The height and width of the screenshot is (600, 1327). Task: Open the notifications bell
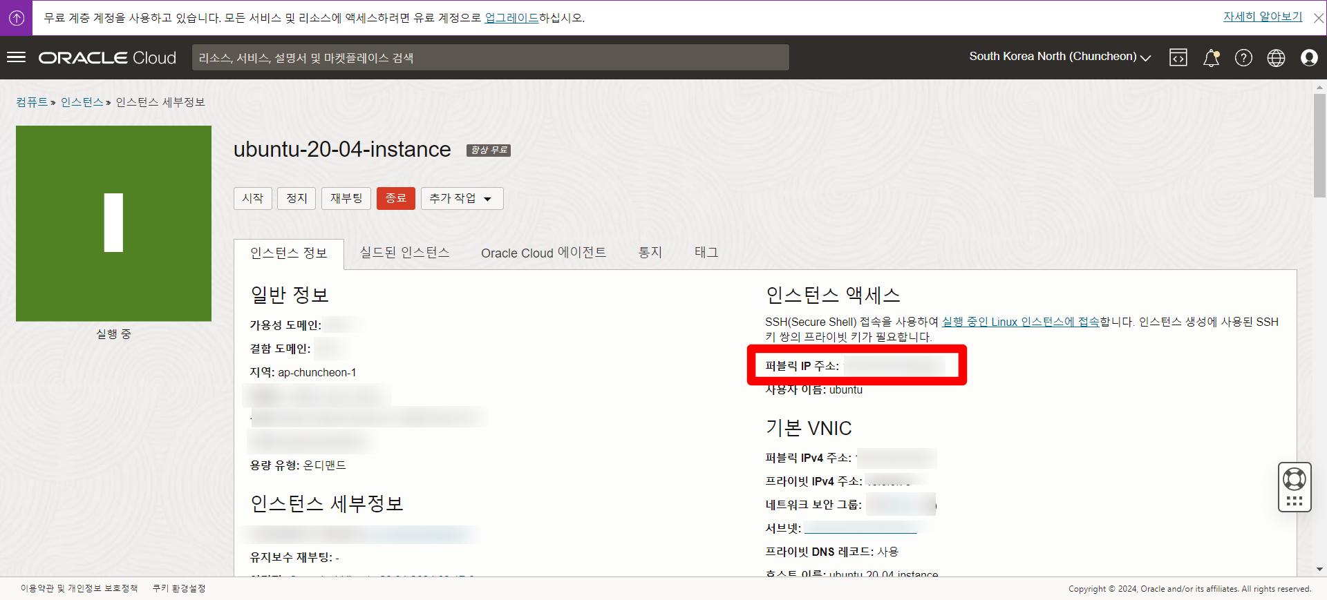[1211, 58]
